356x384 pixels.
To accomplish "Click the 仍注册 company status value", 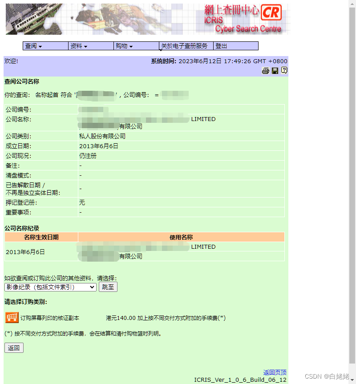I will (x=88, y=156).
